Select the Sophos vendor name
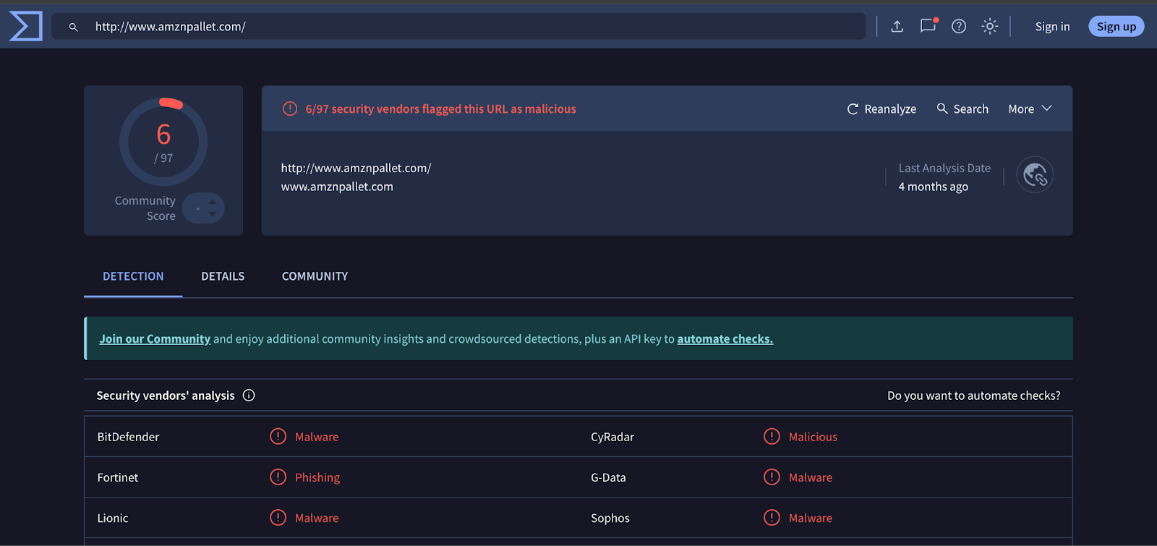This screenshot has width=1157, height=546. [x=610, y=518]
